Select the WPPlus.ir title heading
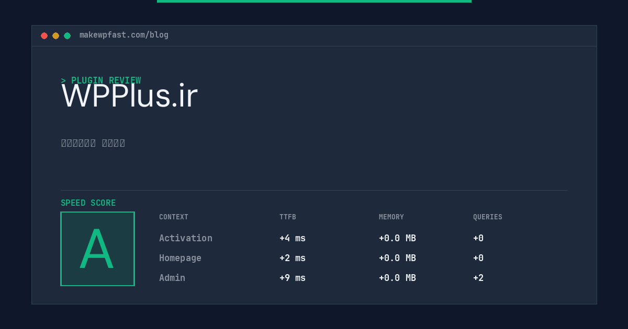 [x=129, y=96]
